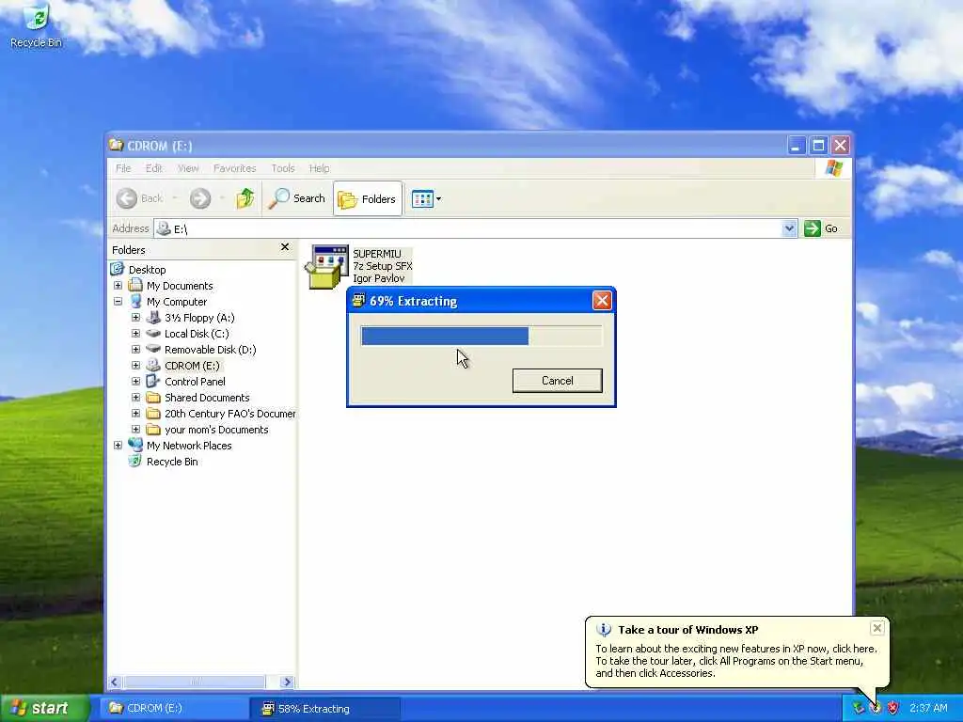Expand the 3½ Floppy (A:) node
This screenshot has width=963, height=722.
135,318
